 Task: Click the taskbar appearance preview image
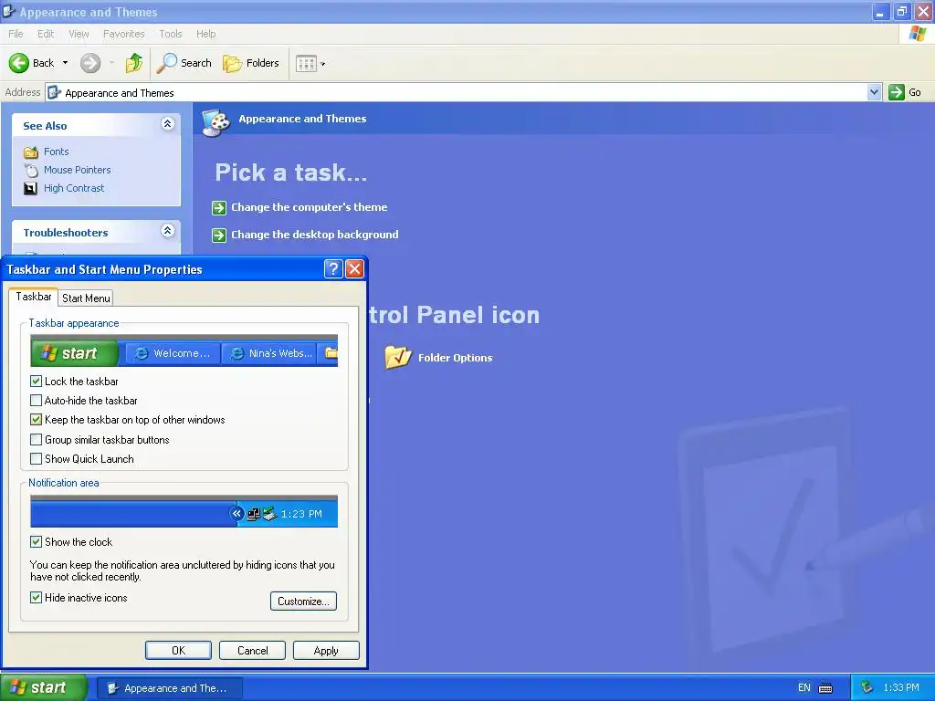[x=184, y=350]
